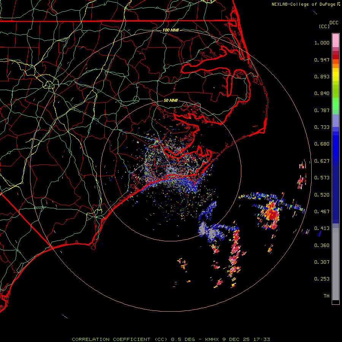Click the 0.947 color scale value
The height and width of the screenshot is (342, 342).
[x=322, y=60]
